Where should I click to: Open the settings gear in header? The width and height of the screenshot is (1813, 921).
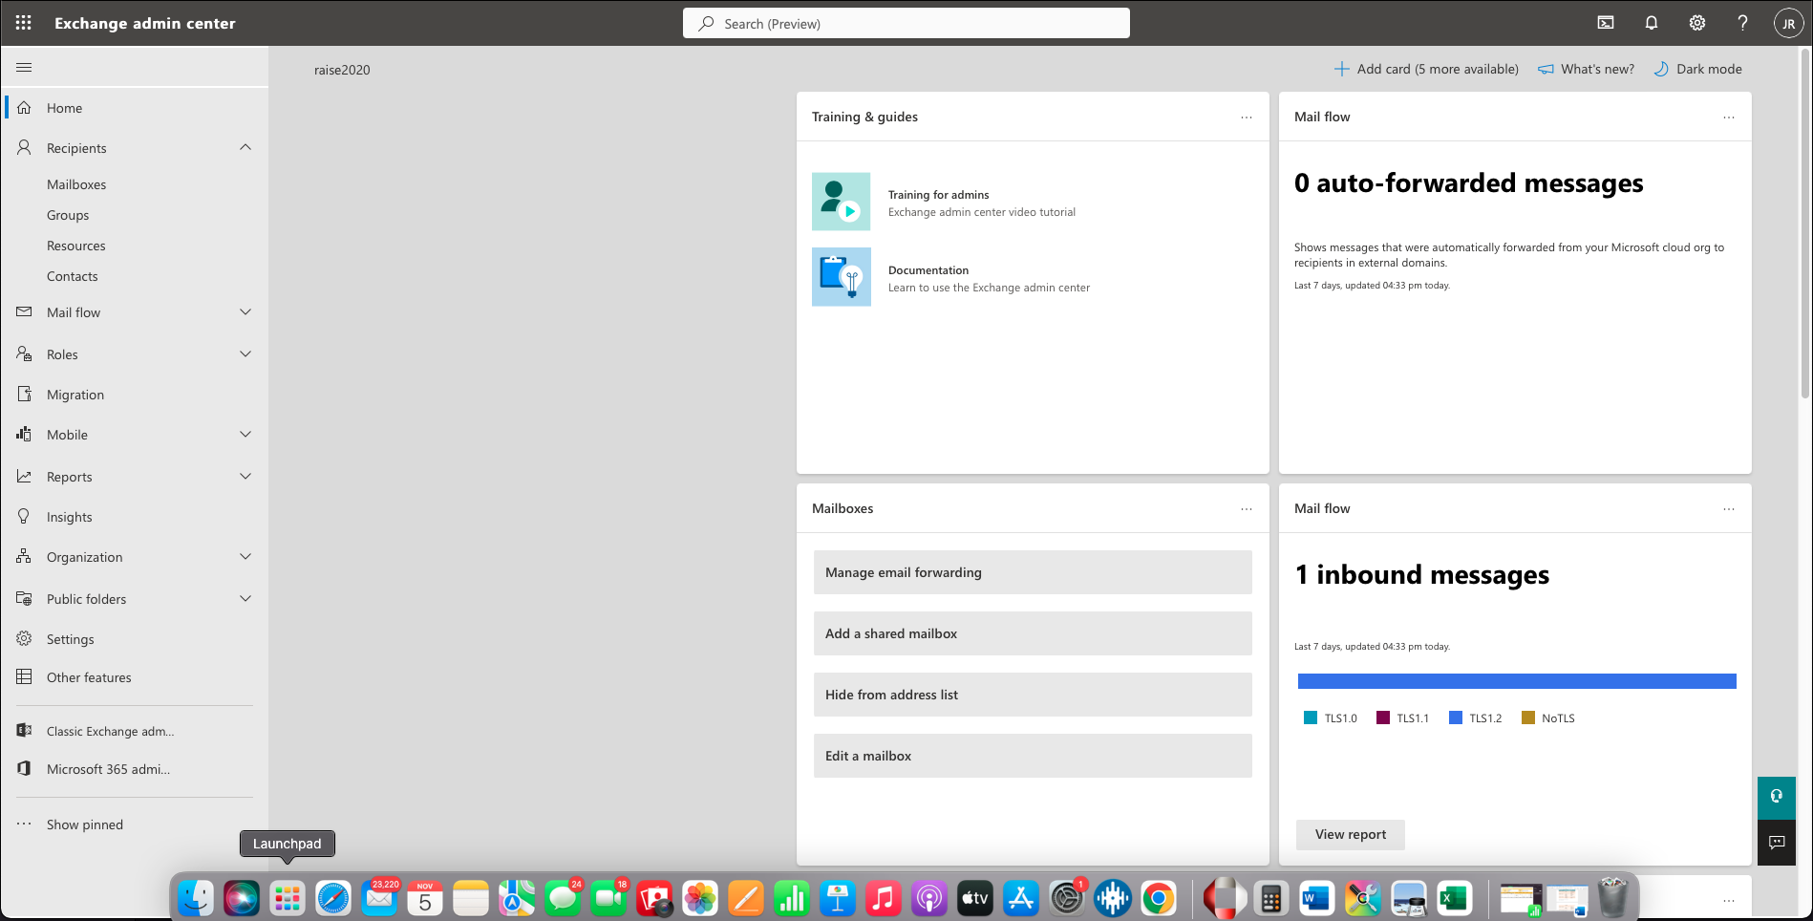pyautogui.click(x=1696, y=23)
